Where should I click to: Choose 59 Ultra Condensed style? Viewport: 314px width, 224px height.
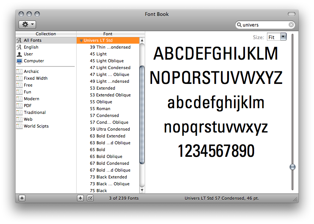110,129
